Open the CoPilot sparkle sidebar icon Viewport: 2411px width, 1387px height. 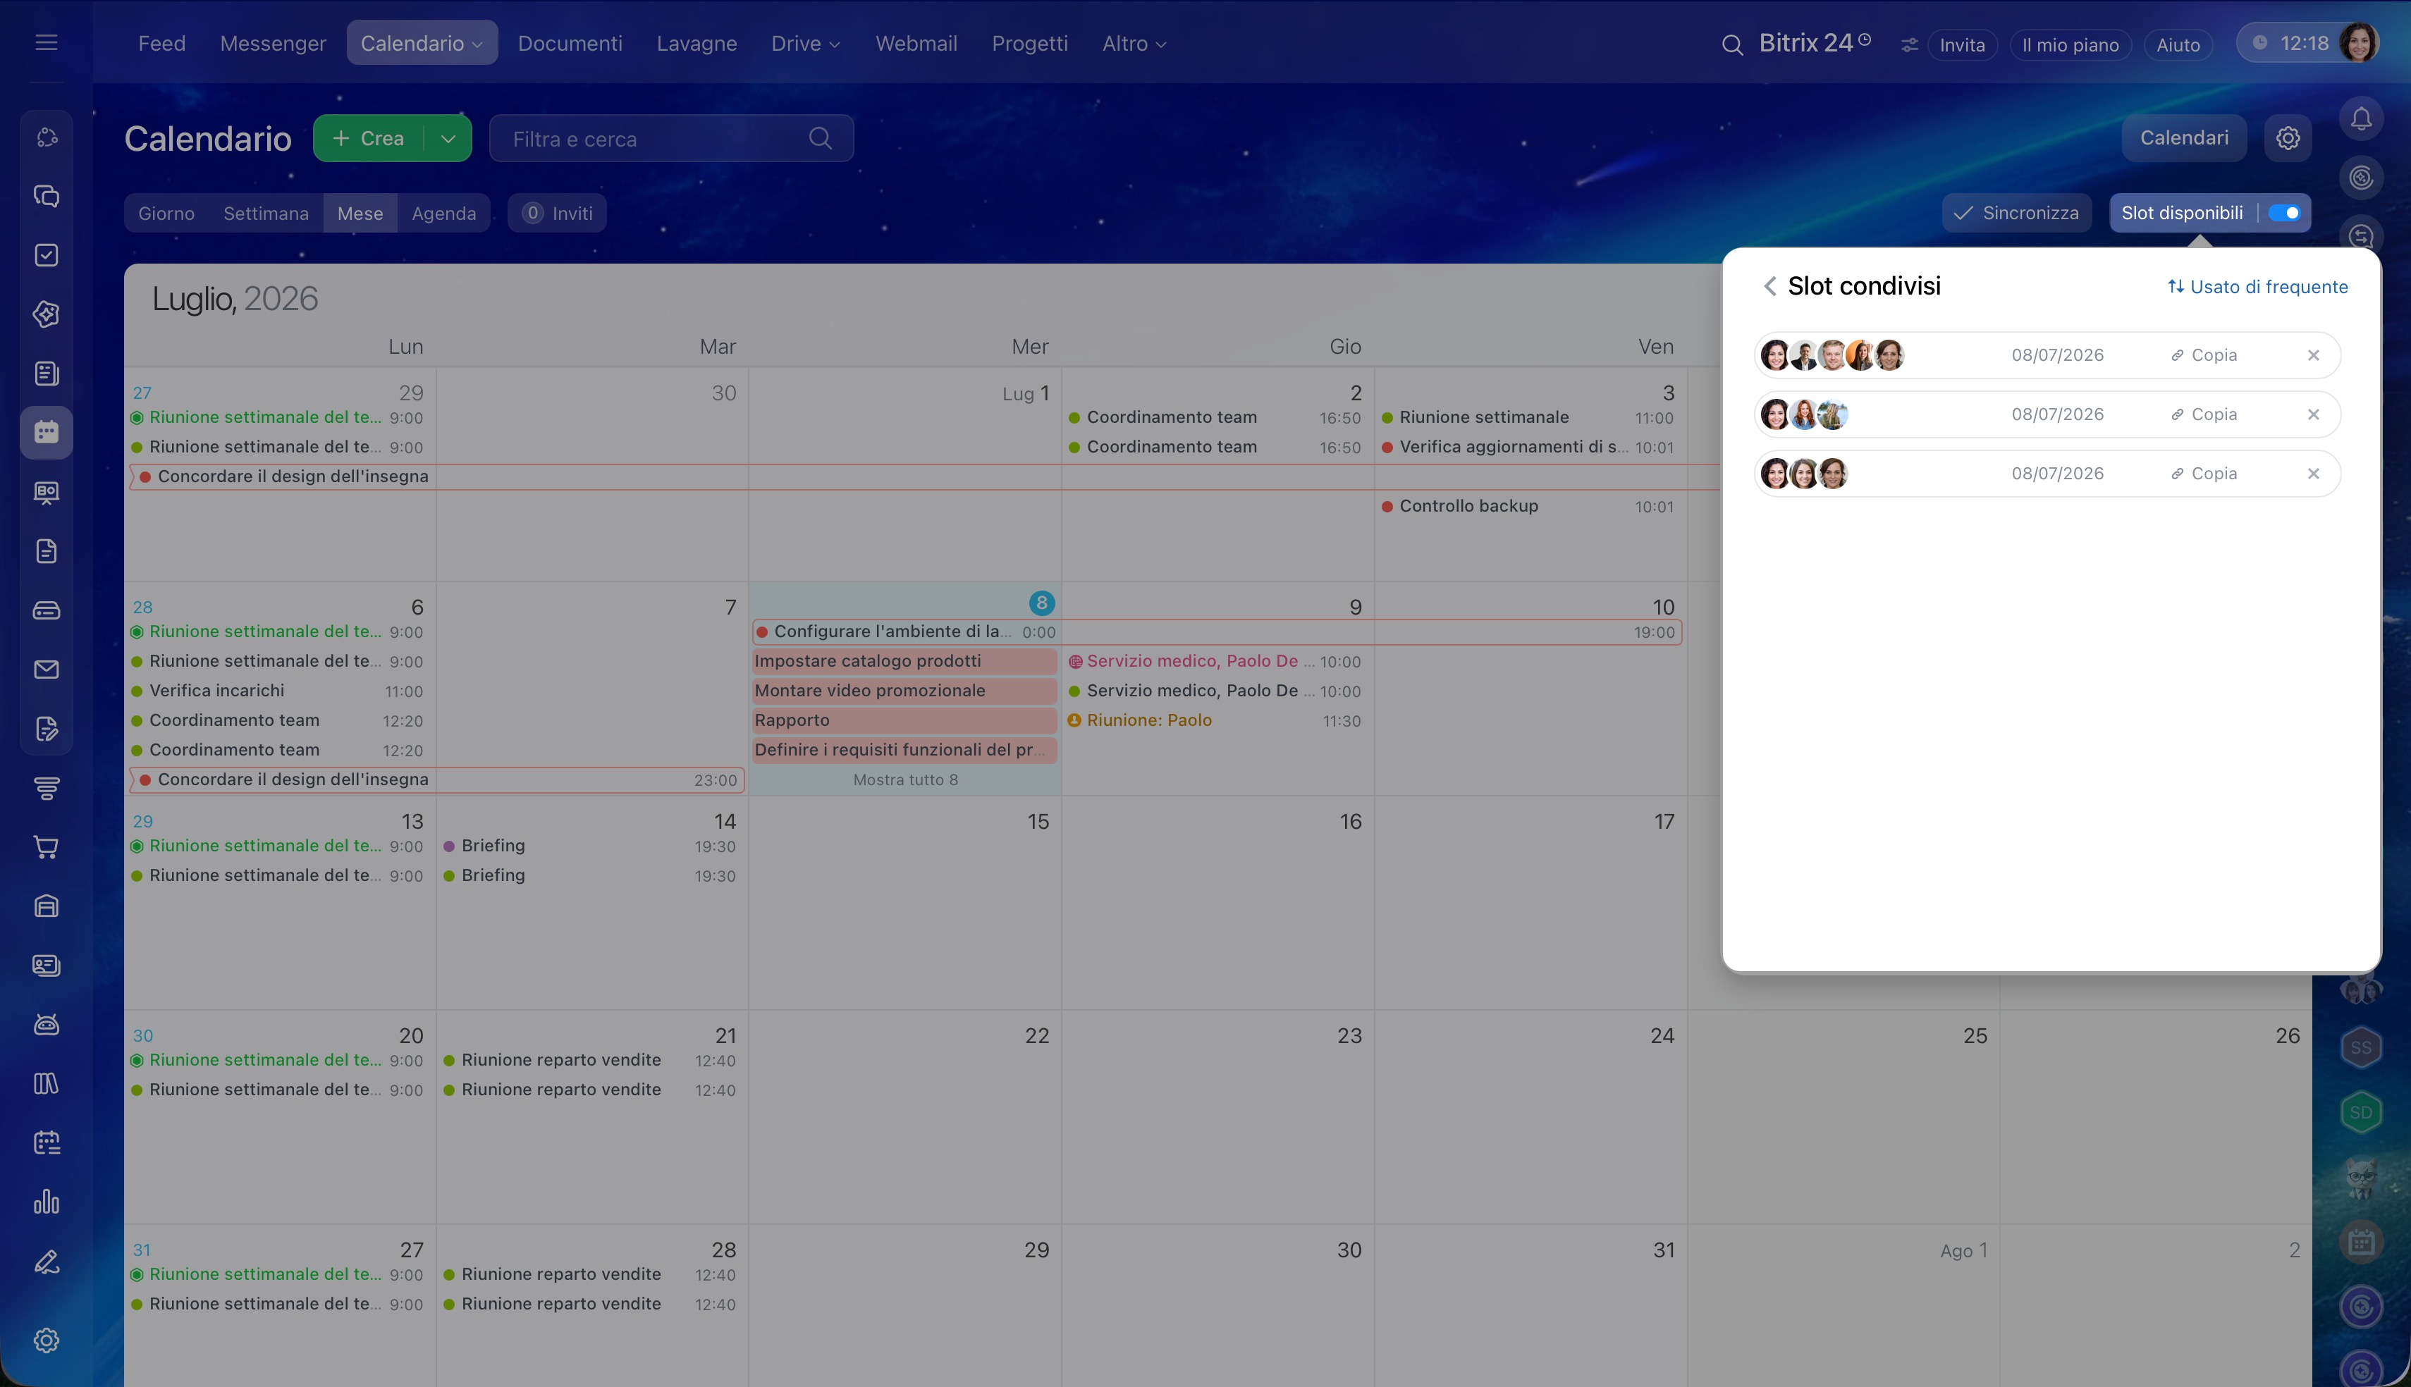47,314
